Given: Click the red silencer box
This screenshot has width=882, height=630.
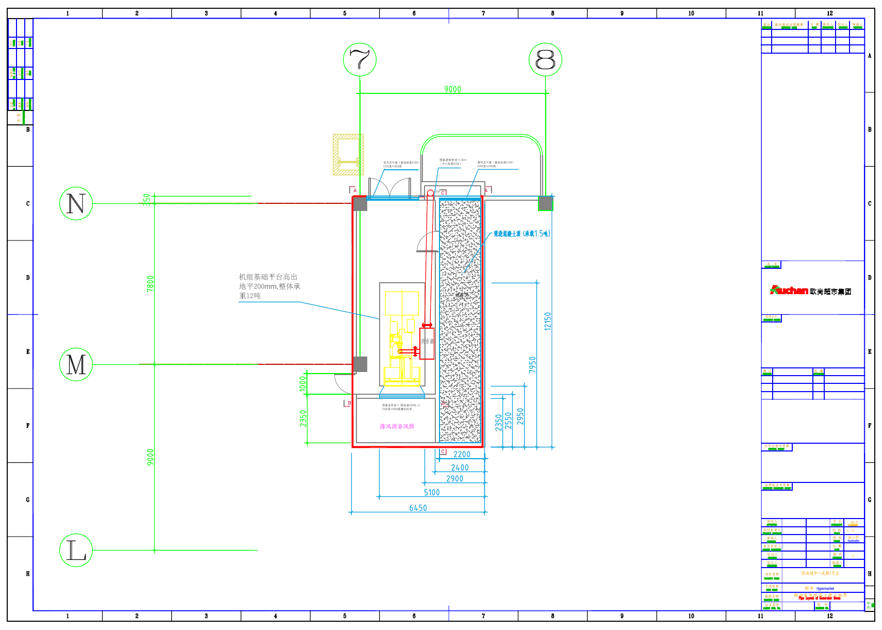Looking at the screenshot, I should 427,344.
